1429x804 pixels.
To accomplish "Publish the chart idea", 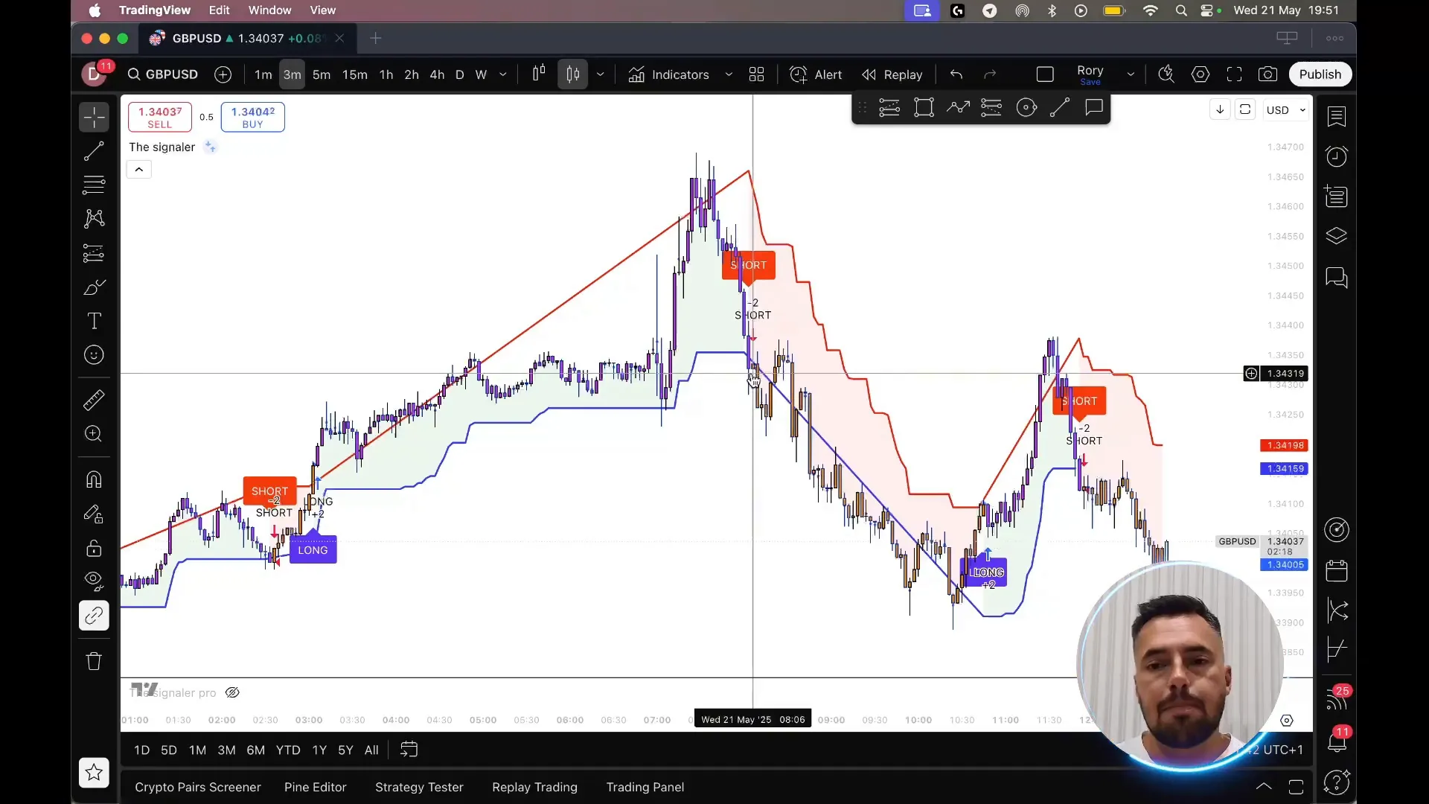I will 1320,74.
